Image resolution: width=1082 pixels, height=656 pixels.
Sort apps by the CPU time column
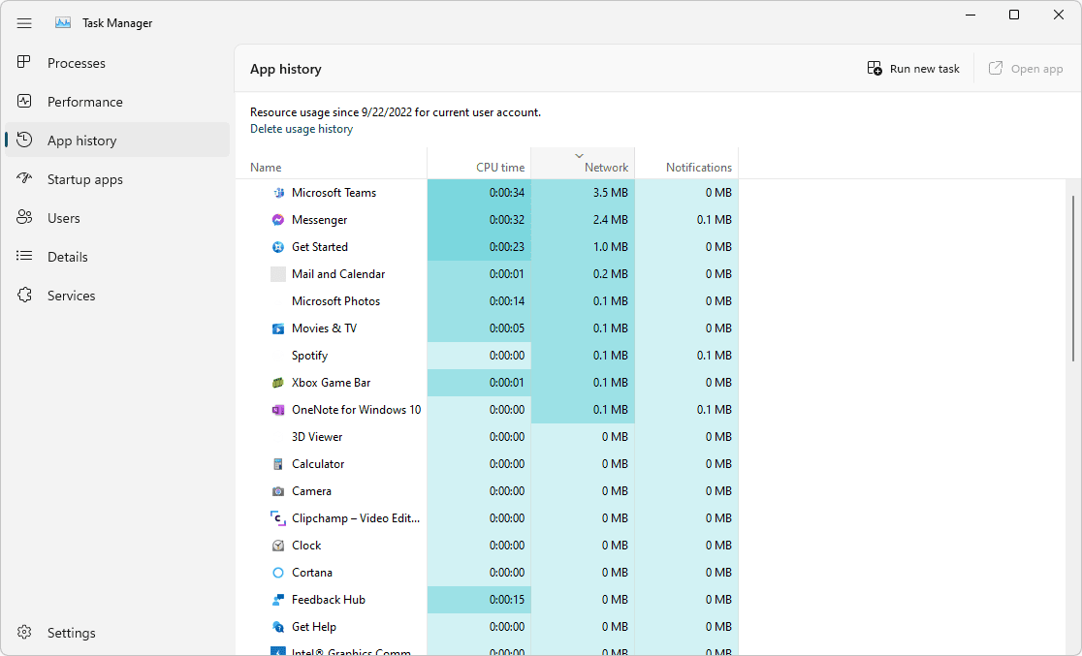coord(499,167)
